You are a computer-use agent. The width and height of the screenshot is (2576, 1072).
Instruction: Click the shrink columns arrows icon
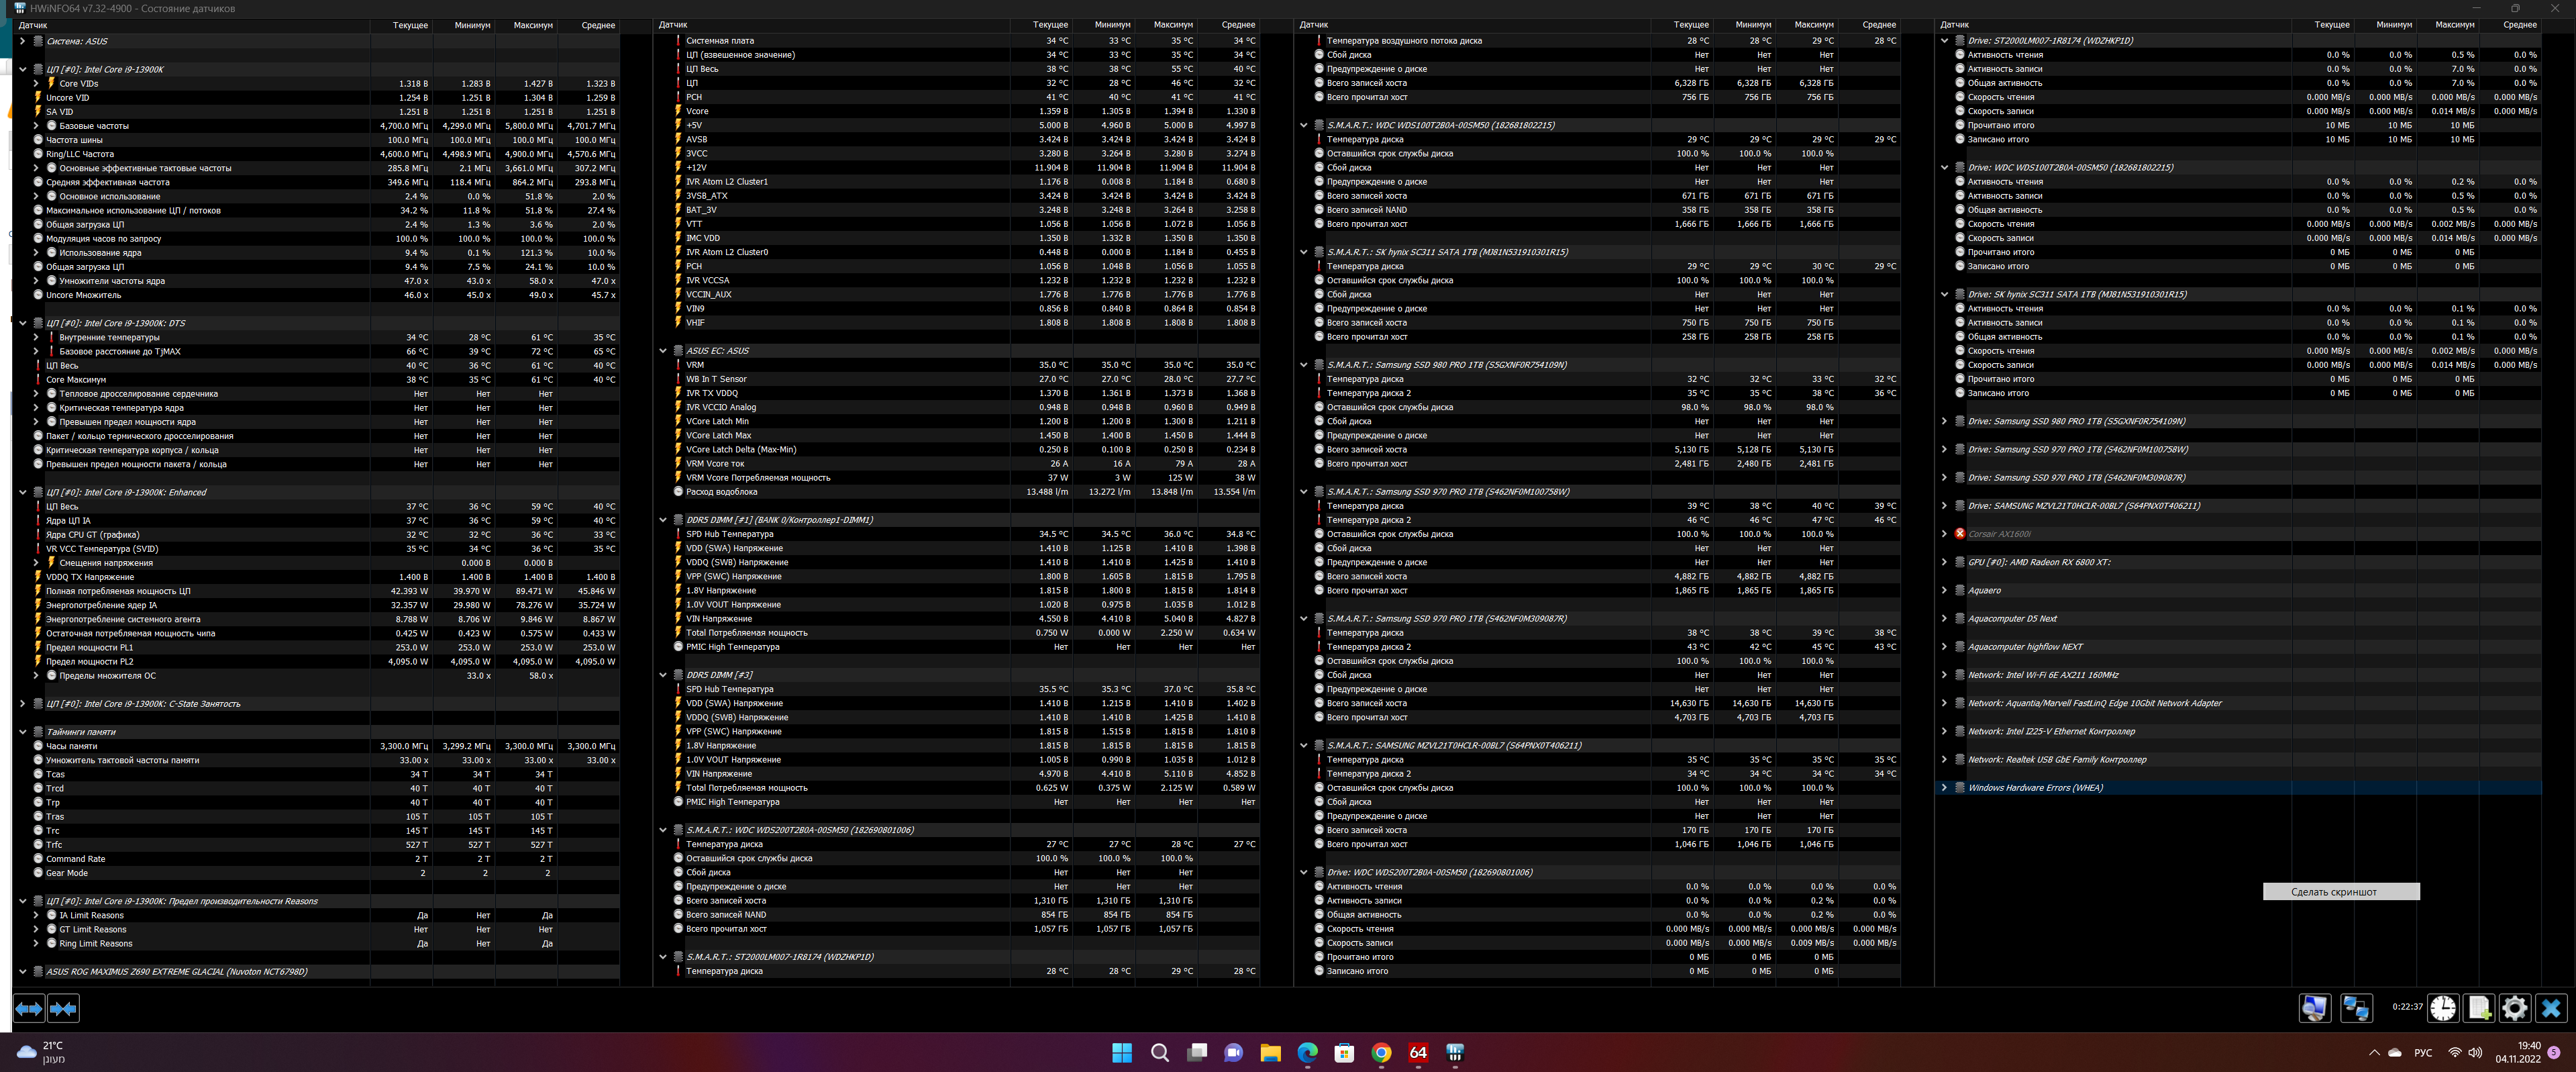pos(63,1009)
